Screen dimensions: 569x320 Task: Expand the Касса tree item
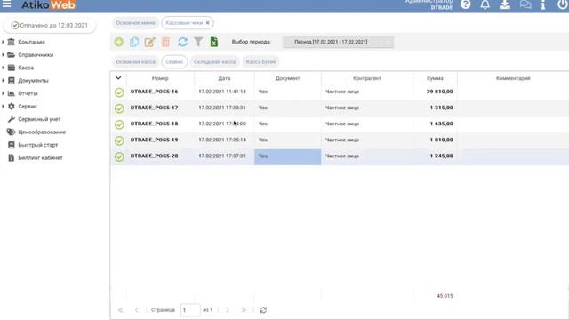click(3, 68)
